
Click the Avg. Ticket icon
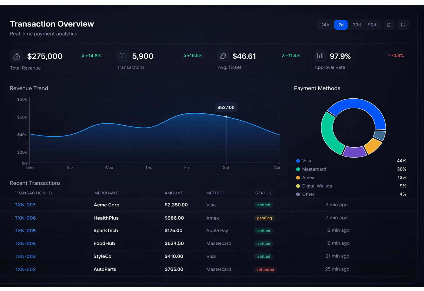(223, 56)
